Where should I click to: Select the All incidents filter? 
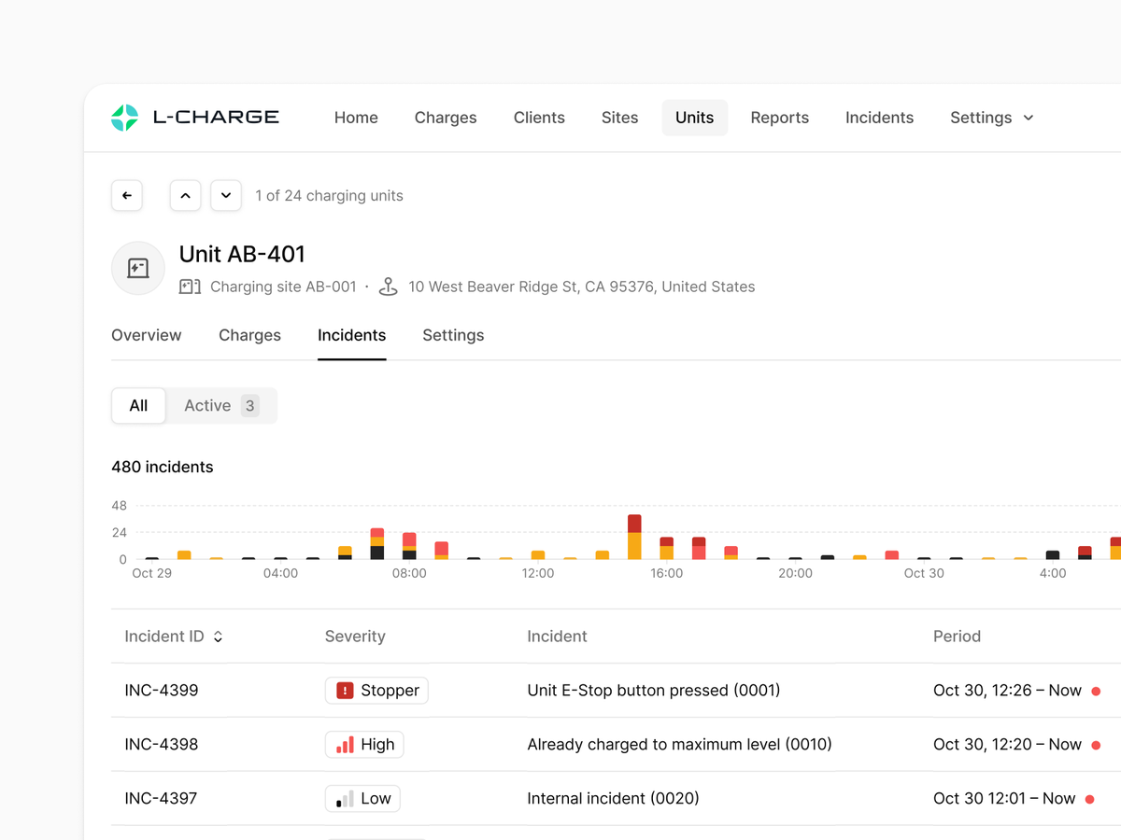coord(138,406)
